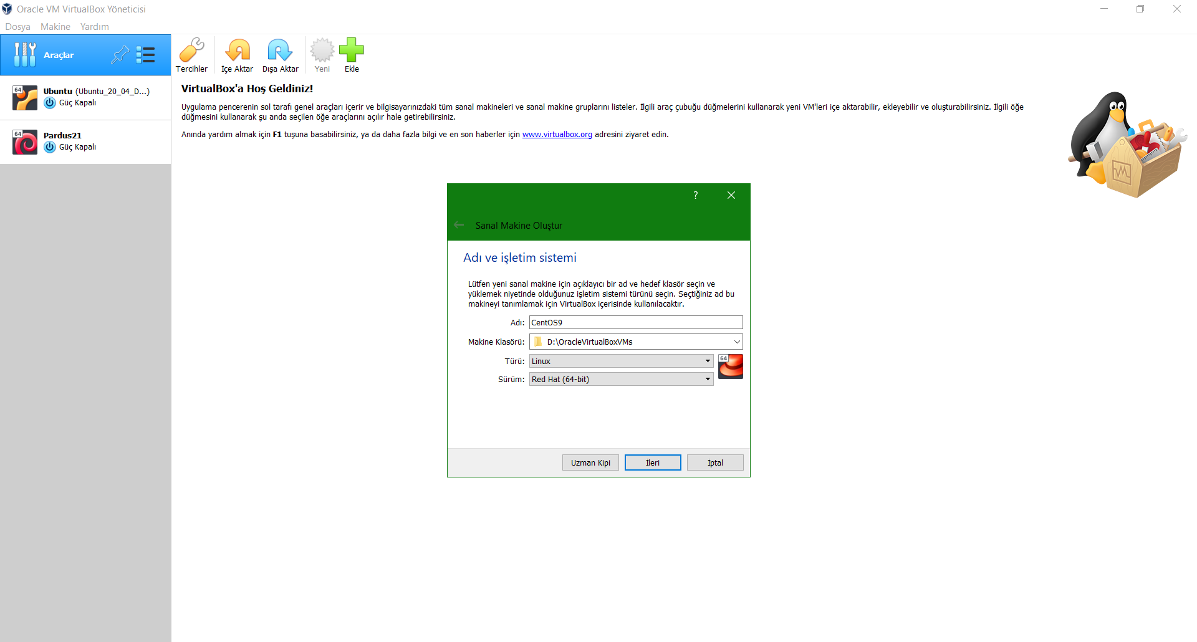Click pin icon in Araçlar panel
This screenshot has width=1197, height=642.
tap(120, 55)
